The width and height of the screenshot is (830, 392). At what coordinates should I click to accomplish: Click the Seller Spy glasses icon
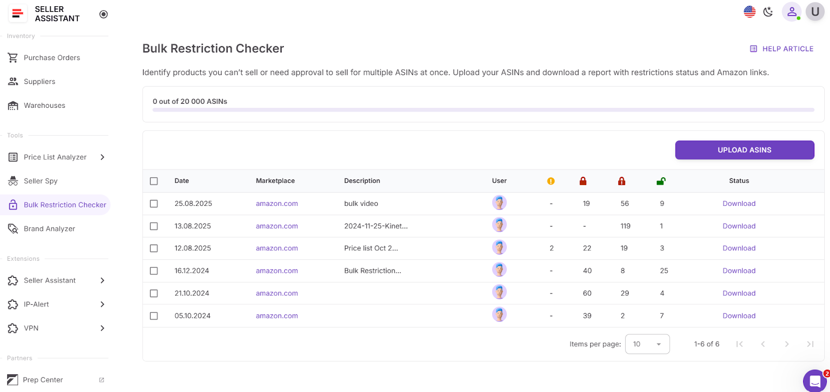[13, 181]
